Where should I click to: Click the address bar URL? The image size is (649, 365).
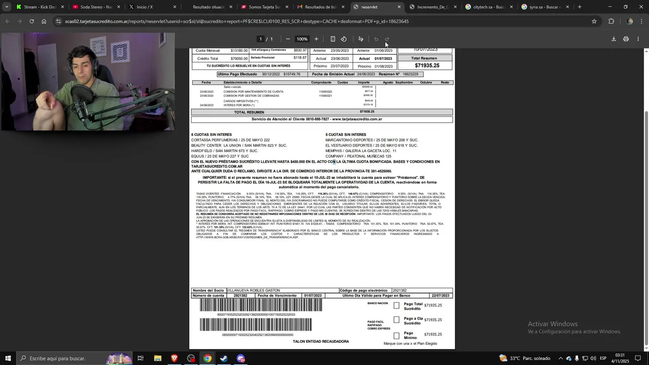[x=237, y=21]
